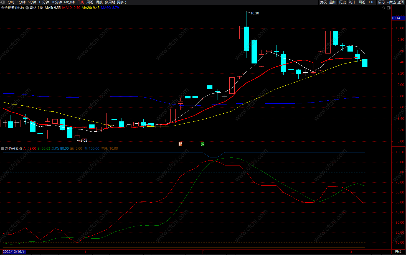406x255 pixels.
Task: Click the 50.00 indicator axis label
Action: pyautogui.click(x=400, y=202)
